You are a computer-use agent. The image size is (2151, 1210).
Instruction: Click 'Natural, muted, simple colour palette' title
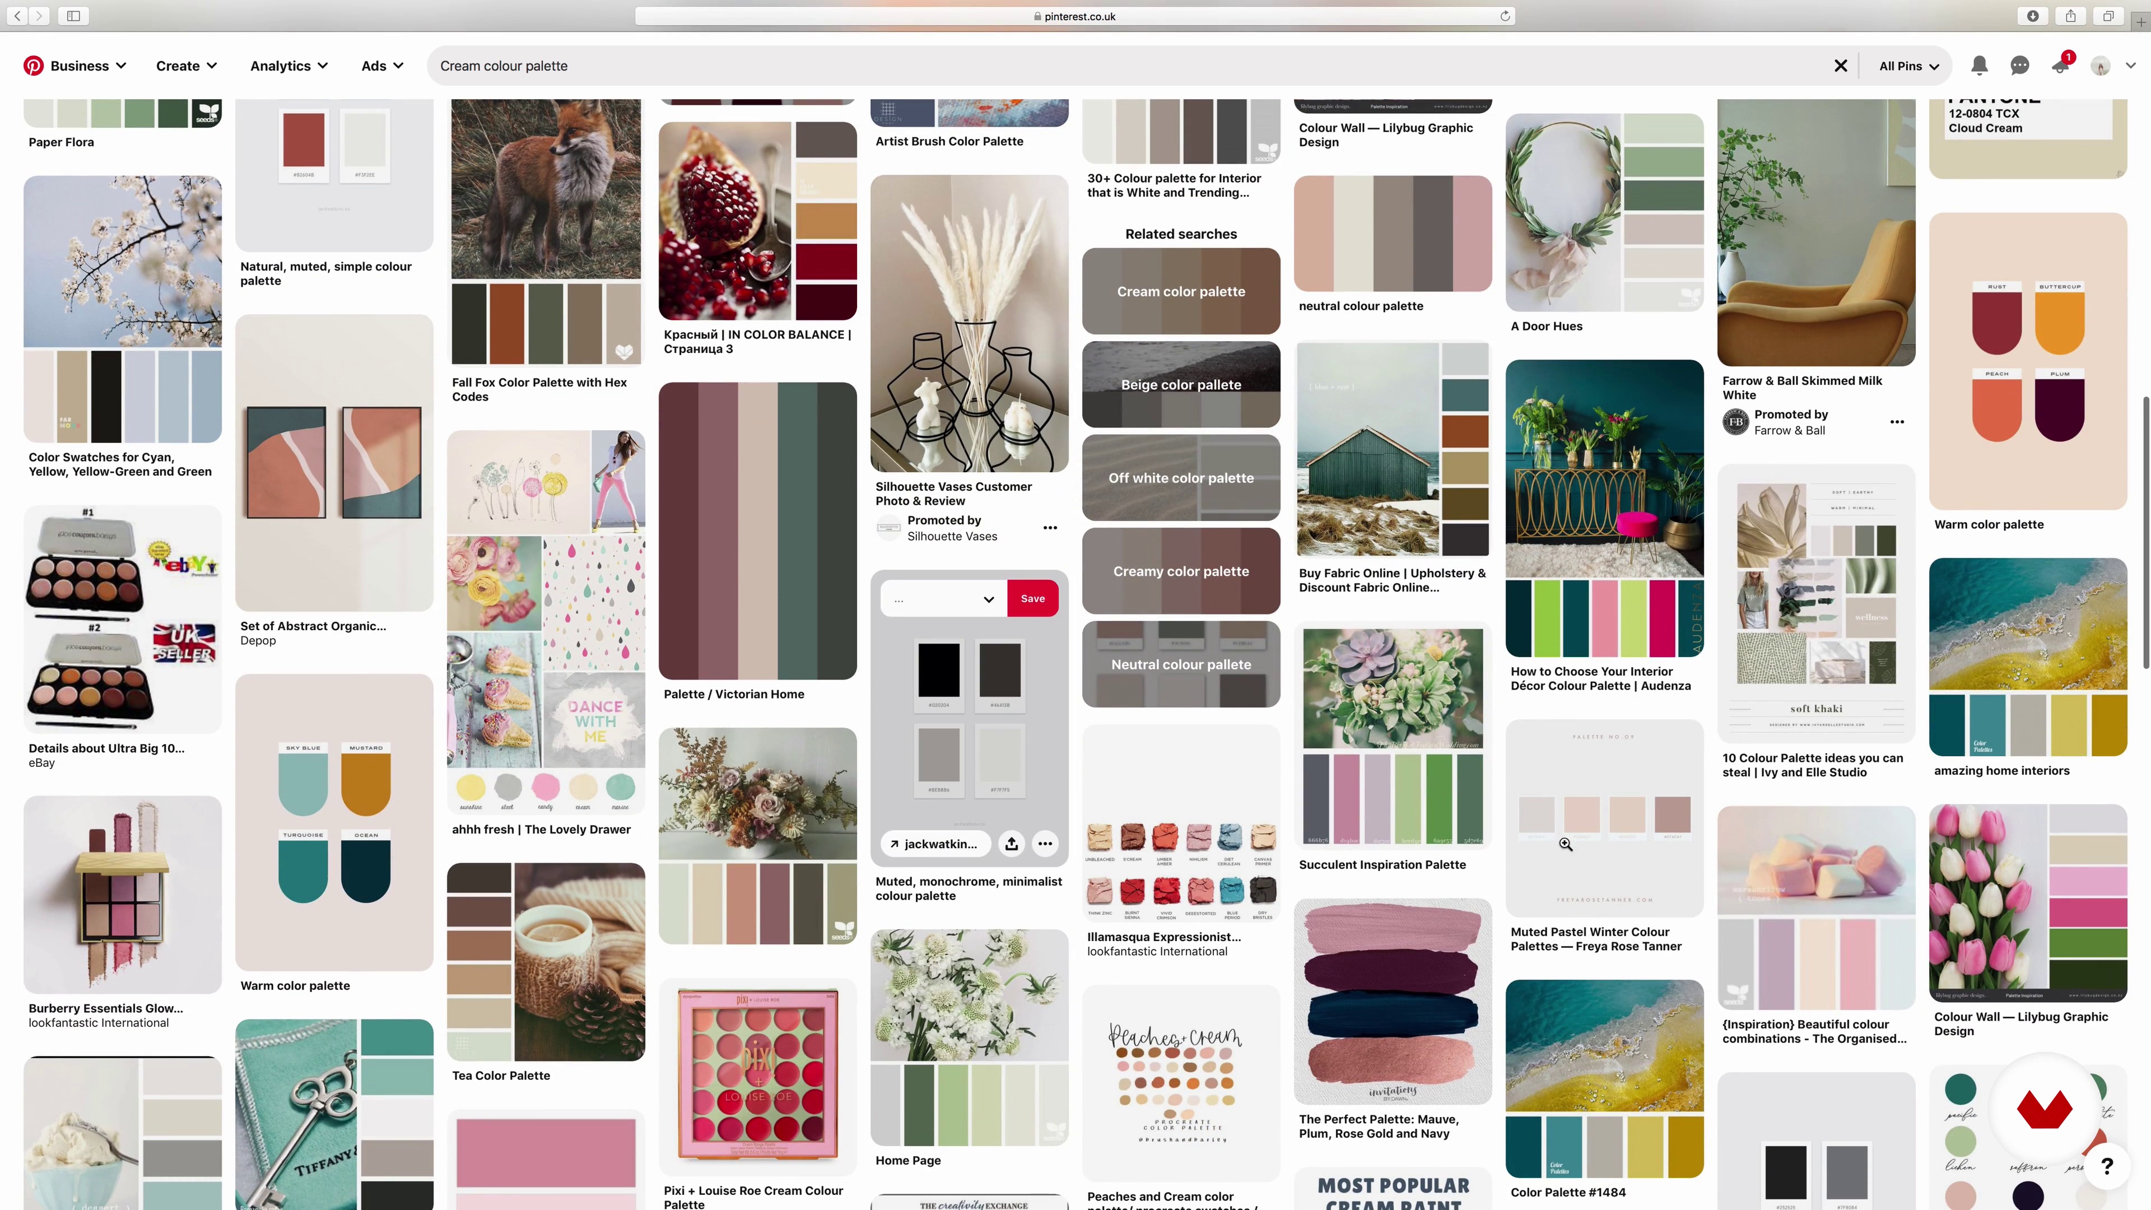[x=325, y=274]
